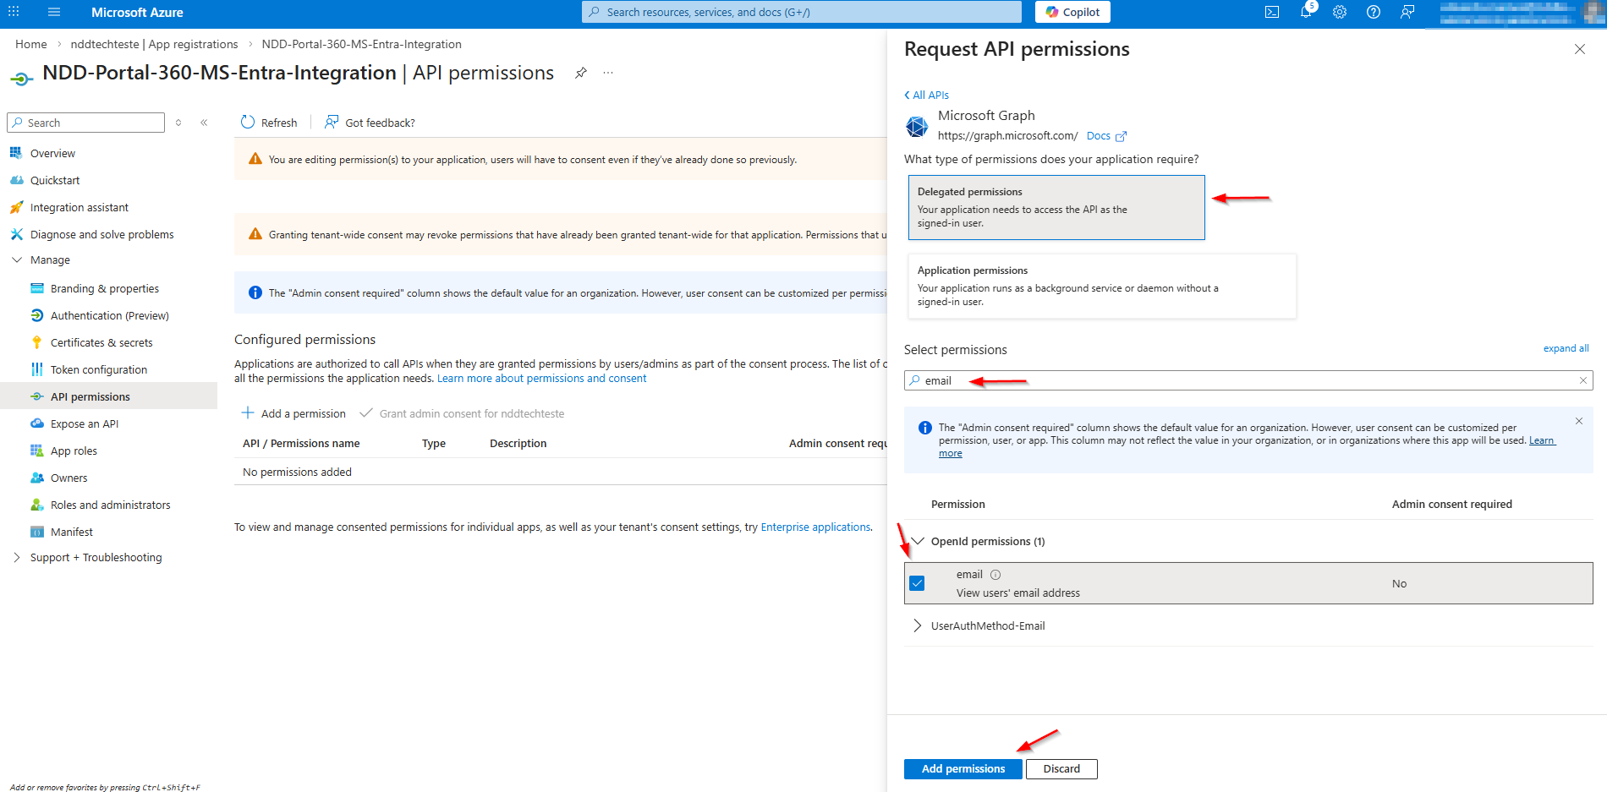Click the help question mark icon
This screenshot has height=792, width=1607.
click(x=1374, y=12)
